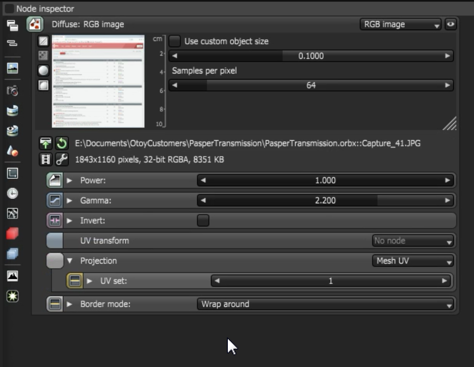This screenshot has height=367, width=474.
Task: Click the Power slider at 1.000
Action: point(325,181)
